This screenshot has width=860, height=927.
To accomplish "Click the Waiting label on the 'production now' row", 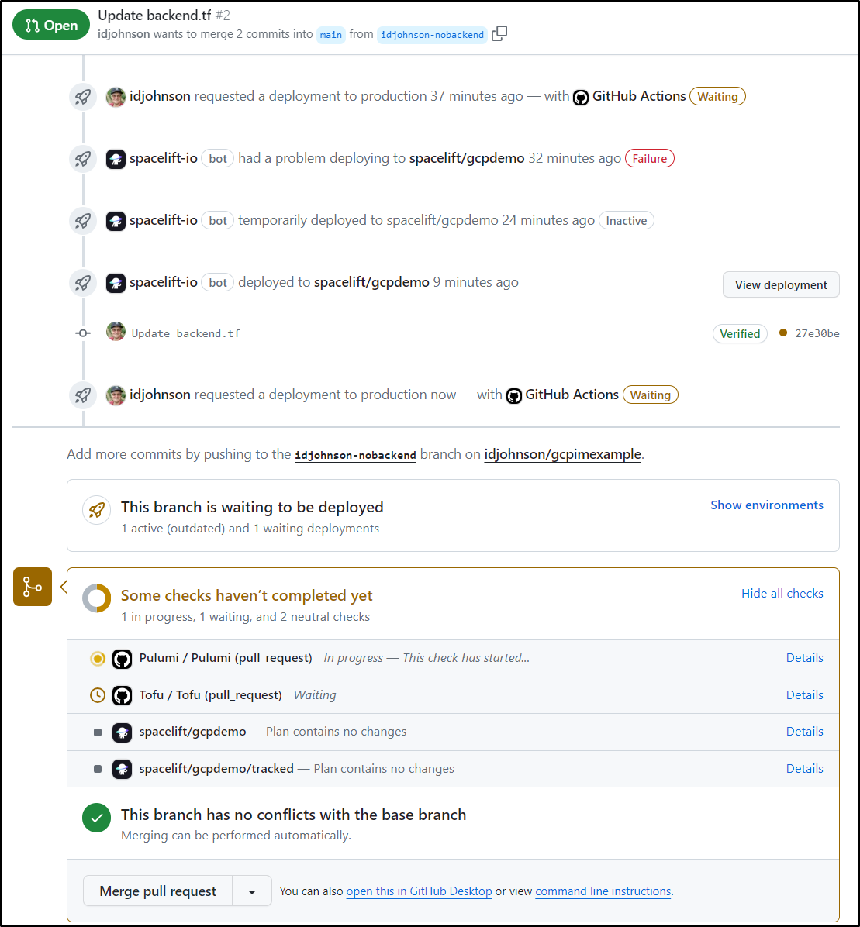I will pyautogui.click(x=650, y=395).
